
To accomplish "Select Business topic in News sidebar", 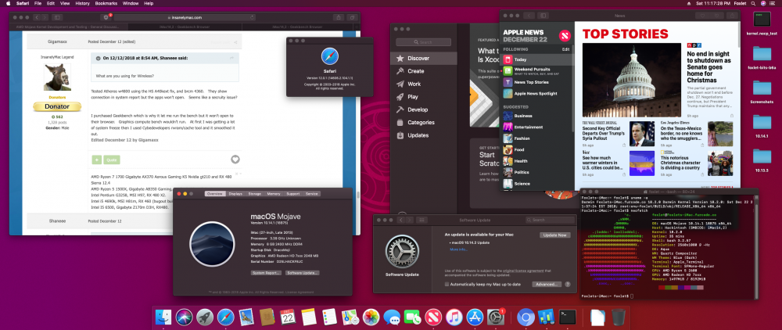I will 537,116.
